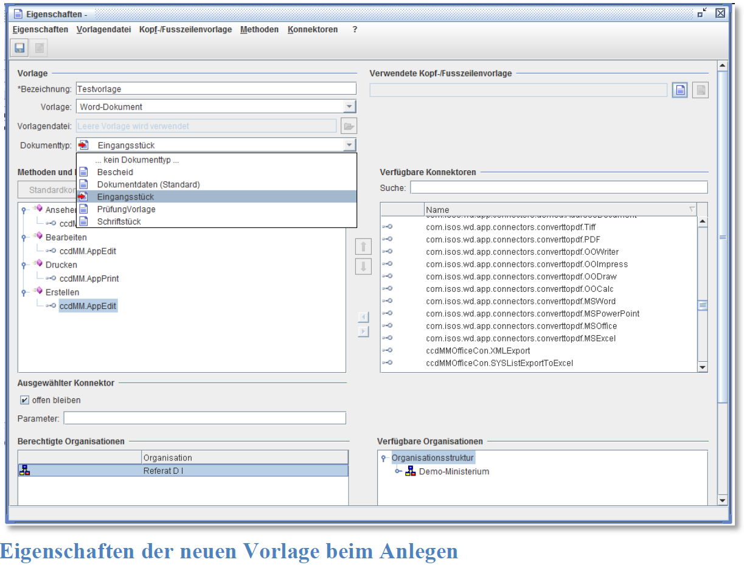Viewport: 744px width, 565px height.
Task: Click the Dokumenttyp dropdown arrow
Action: tap(349, 145)
